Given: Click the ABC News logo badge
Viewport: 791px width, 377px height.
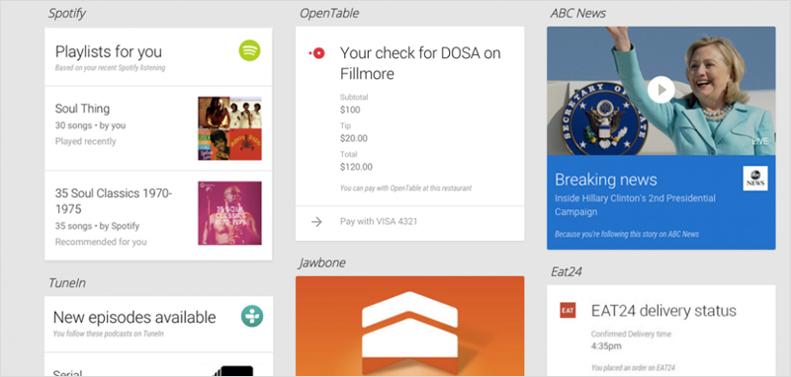Looking at the screenshot, I should point(755,179).
